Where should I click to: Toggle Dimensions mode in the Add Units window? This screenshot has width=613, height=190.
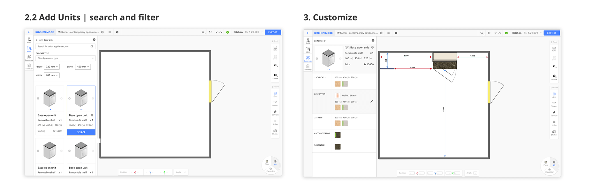coord(275,103)
